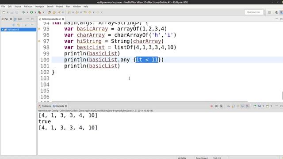Open the Previous Annotation dropdown arrow
Viewport: 283px width, 159px height.
(81, 12)
